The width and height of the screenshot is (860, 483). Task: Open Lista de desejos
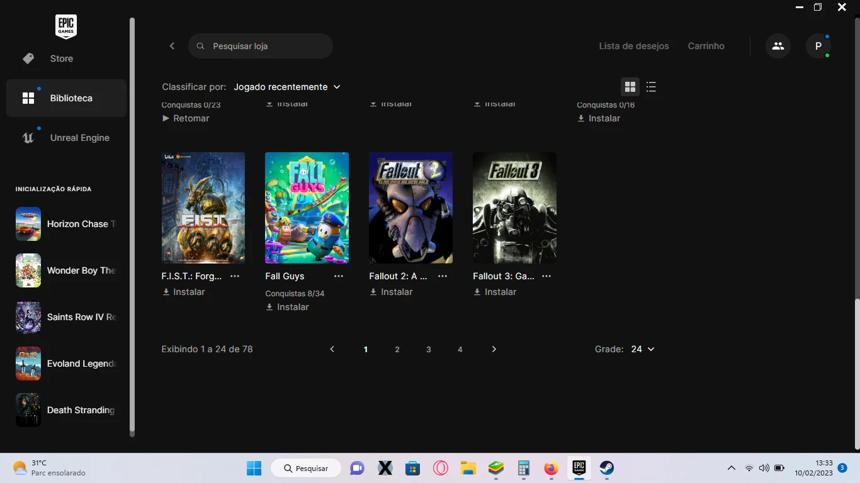coord(634,46)
